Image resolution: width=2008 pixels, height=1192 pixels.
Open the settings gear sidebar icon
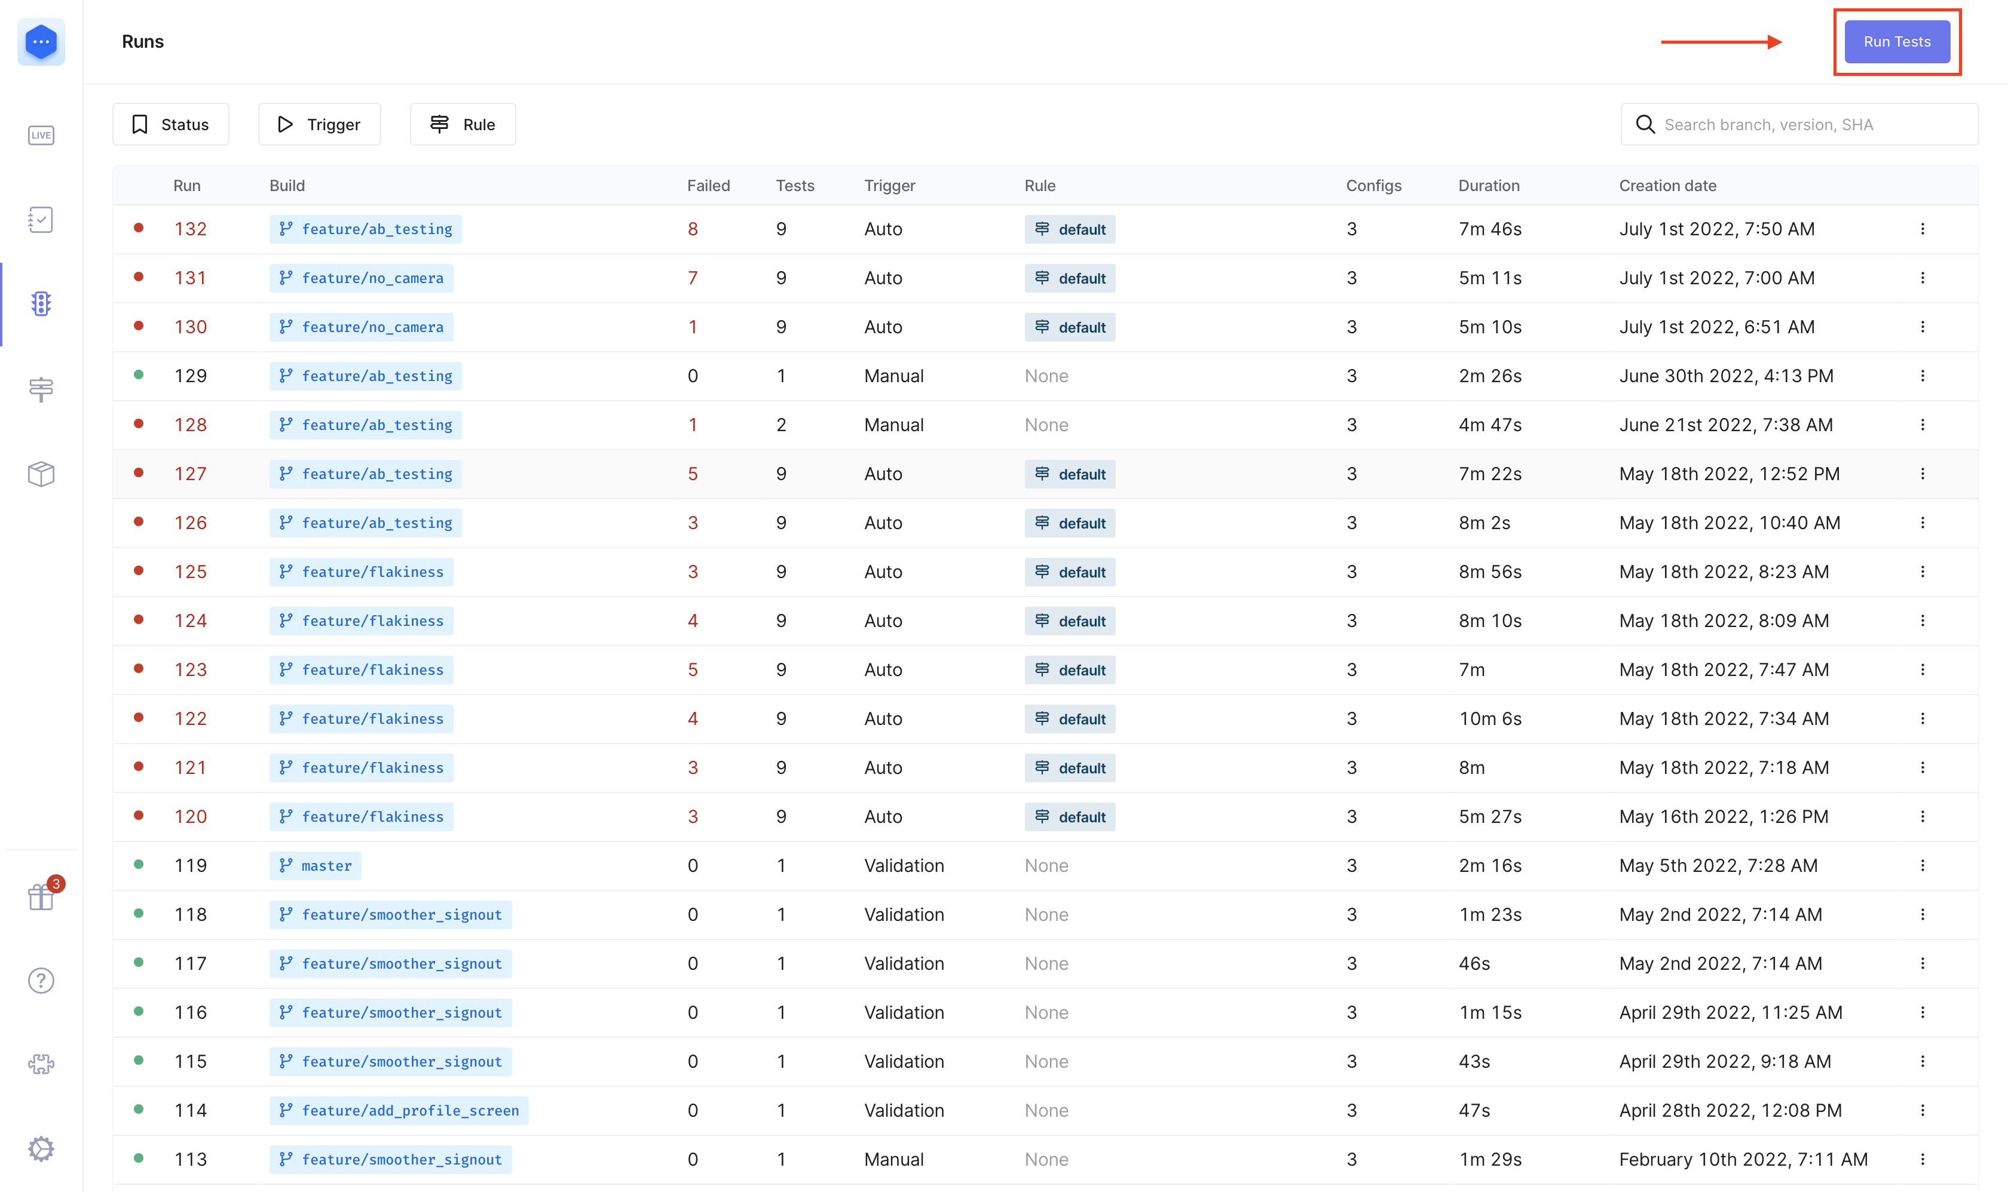[41, 1148]
